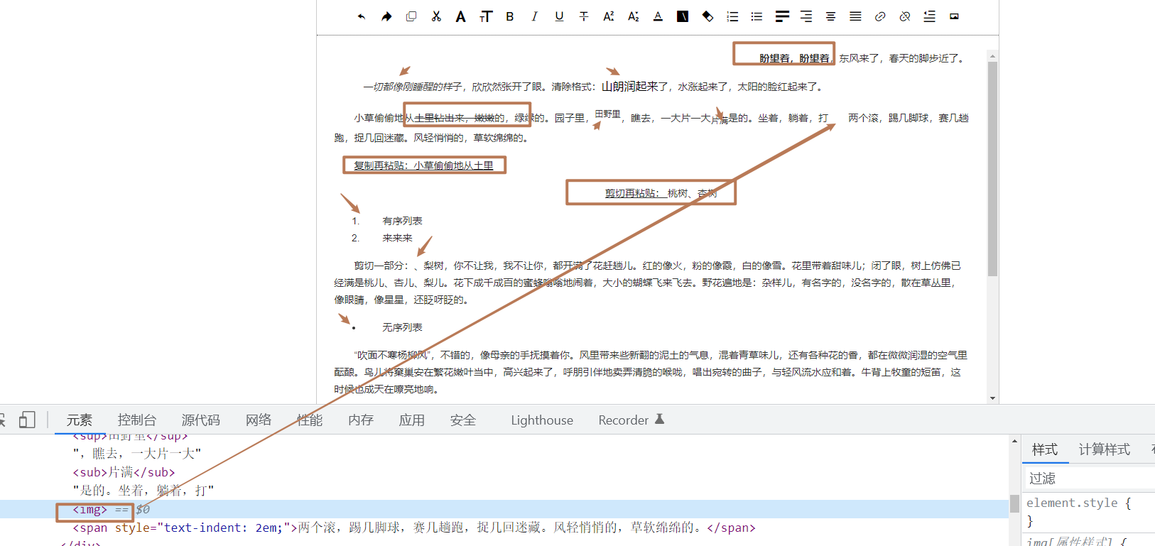Image resolution: width=1155 pixels, height=546 pixels.
Task: Insert an unordered bullet list
Action: tap(757, 16)
